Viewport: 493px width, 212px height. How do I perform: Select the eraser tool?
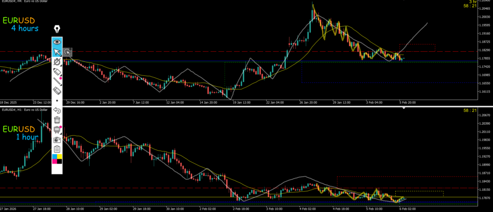click(x=57, y=90)
